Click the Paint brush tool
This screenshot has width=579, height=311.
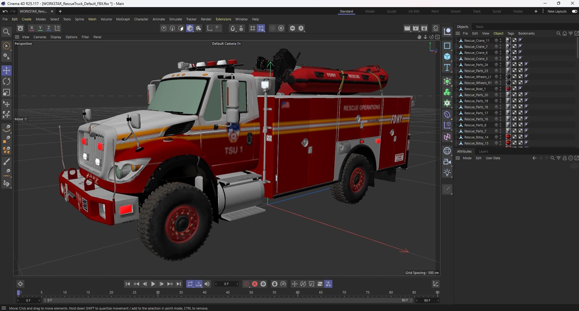click(6, 162)
